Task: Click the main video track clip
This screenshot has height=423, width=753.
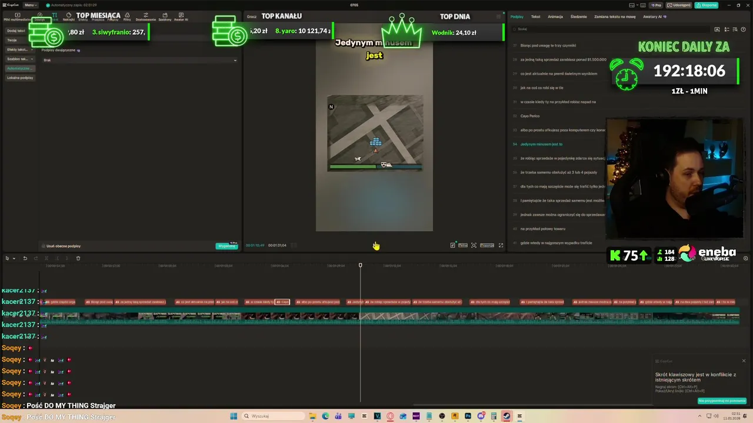Action: [x=391, y=317]
